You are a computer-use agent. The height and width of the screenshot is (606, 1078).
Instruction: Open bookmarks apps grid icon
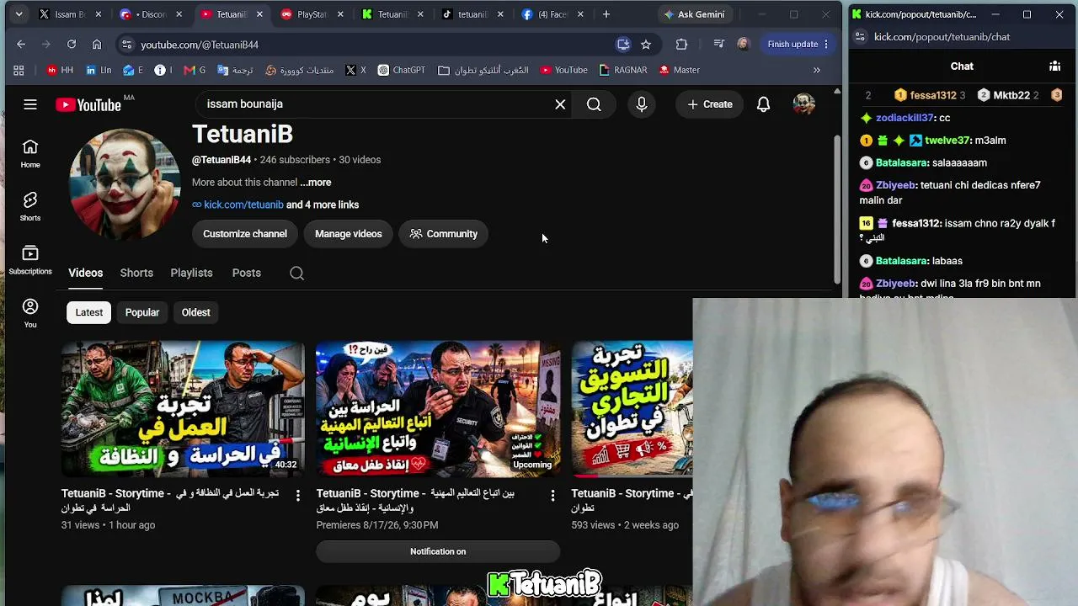tap(19, 70)
